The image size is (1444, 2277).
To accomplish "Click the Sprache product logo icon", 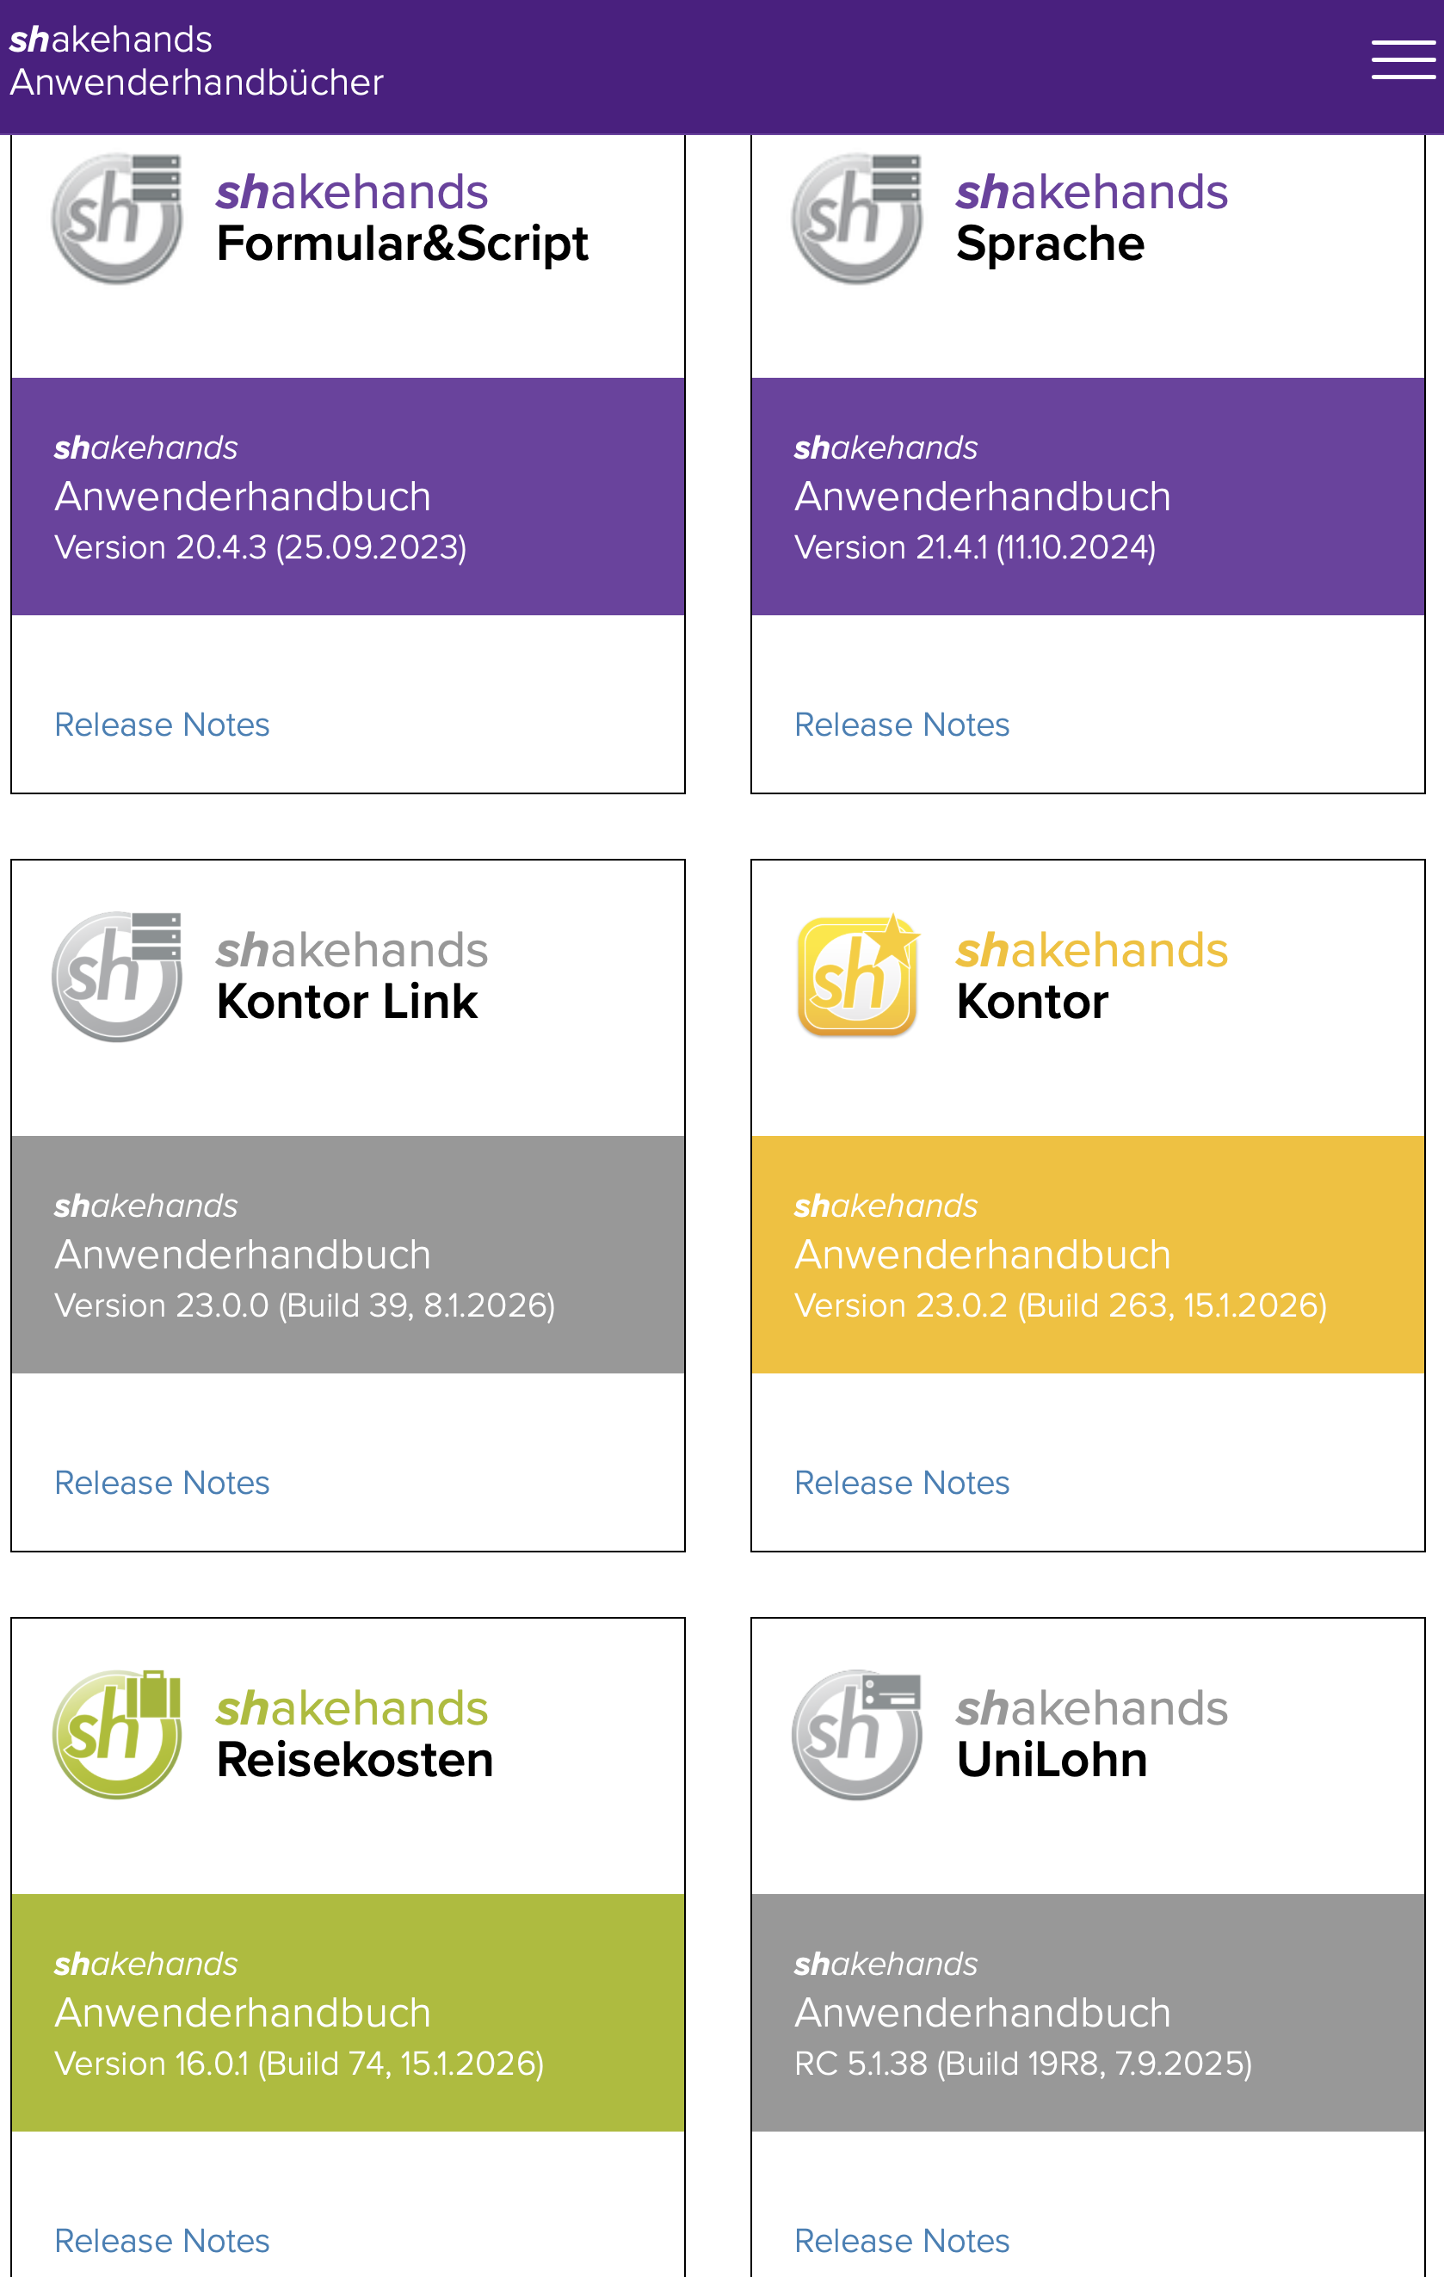I will point(857,219).
